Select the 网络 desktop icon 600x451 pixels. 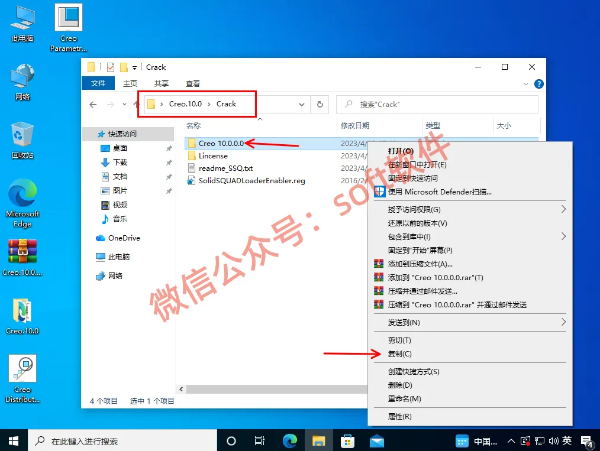tap(22, 82)
